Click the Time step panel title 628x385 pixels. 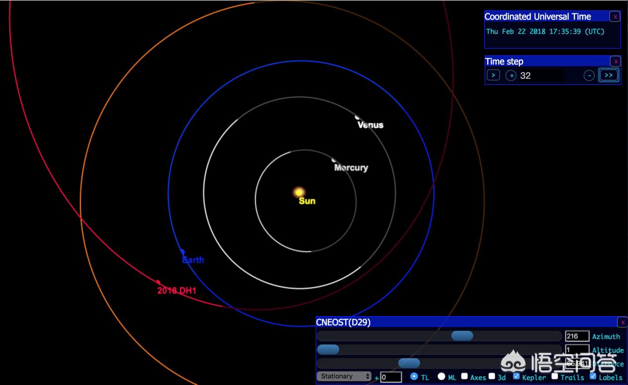pyautogui.click(x=504, y=61)
